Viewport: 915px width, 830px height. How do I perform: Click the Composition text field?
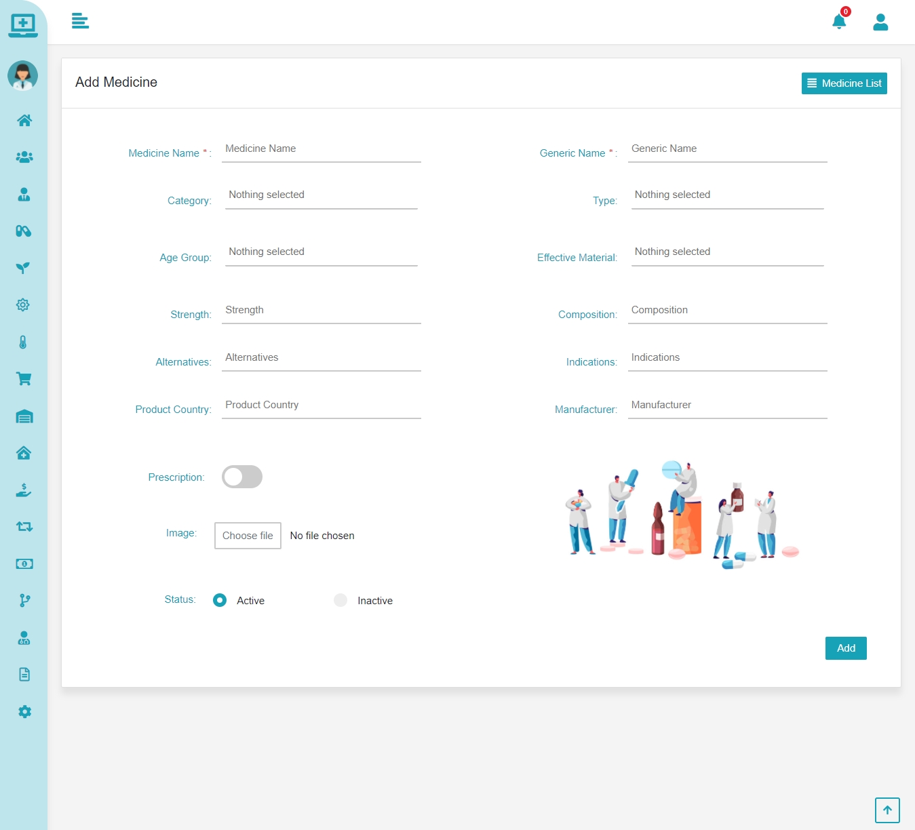[727, 311]
